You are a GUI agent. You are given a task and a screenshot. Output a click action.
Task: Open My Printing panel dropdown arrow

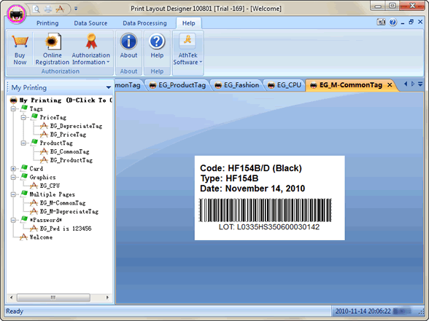(x=108, y=87)
